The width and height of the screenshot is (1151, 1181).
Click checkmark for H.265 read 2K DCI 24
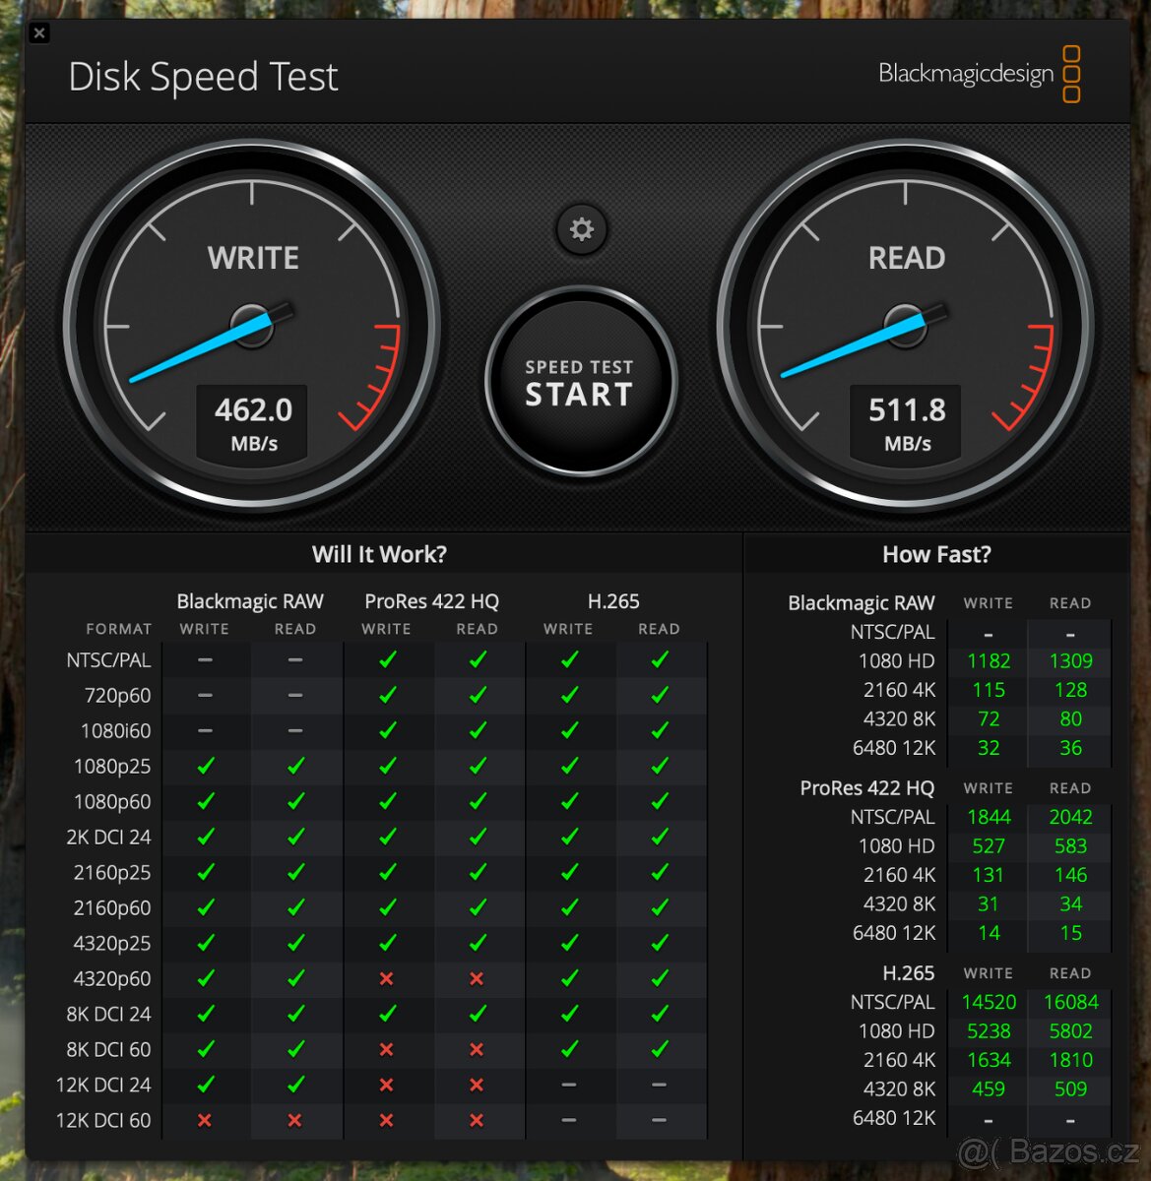(660, 837)
